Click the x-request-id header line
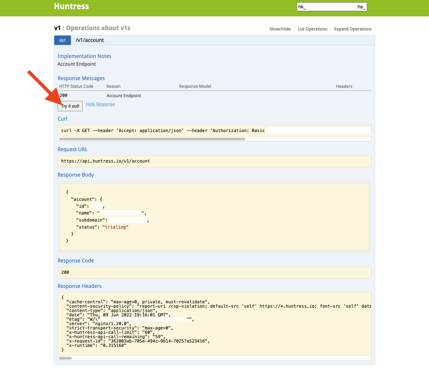Viewport: 429px width, 368px height. point(138,341)
